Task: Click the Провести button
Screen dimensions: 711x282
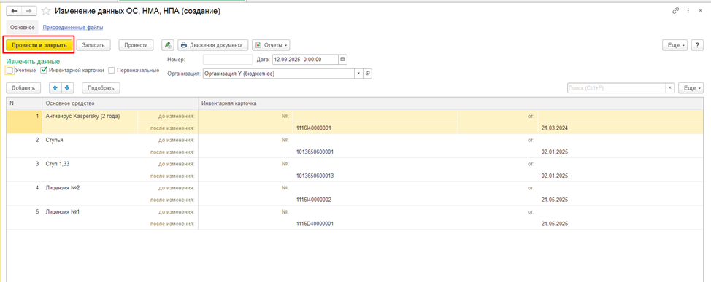Action: click(136, 45)
